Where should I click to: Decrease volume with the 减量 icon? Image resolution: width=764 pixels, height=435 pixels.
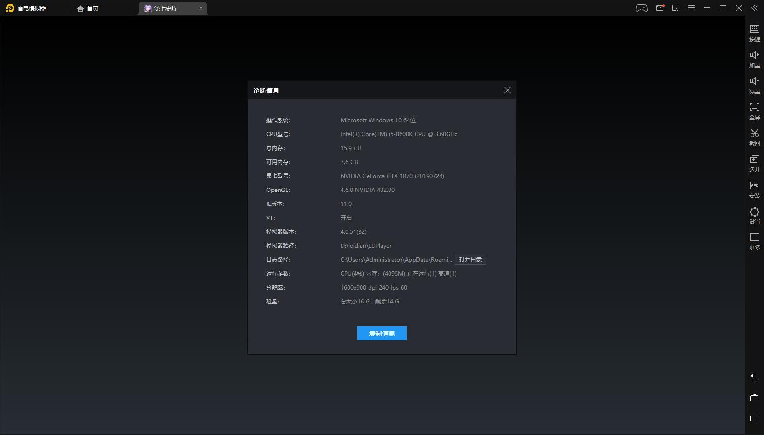(x=754, y=85)
